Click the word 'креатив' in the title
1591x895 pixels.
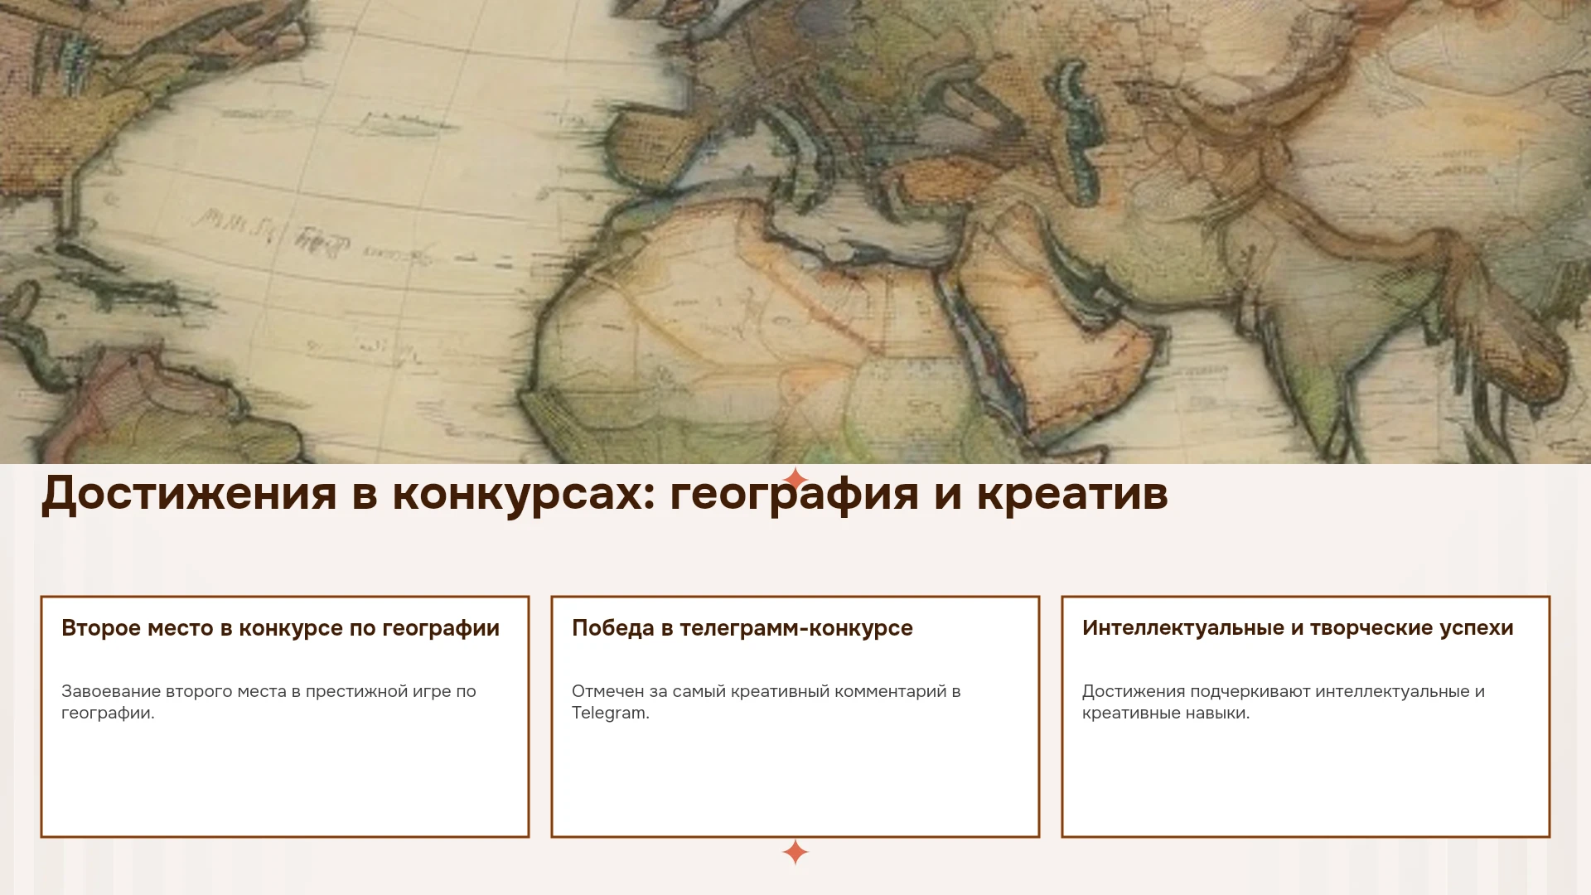(1072, 494)
